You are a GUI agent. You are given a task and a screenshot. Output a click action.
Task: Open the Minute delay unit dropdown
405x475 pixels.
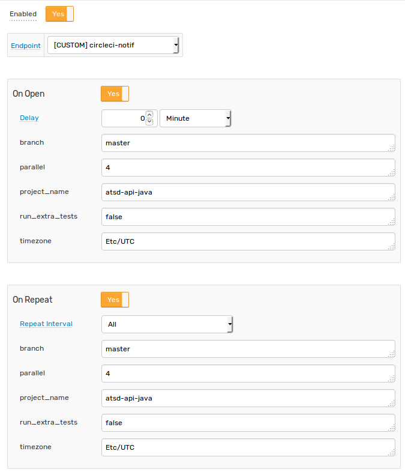click(196, 118)
